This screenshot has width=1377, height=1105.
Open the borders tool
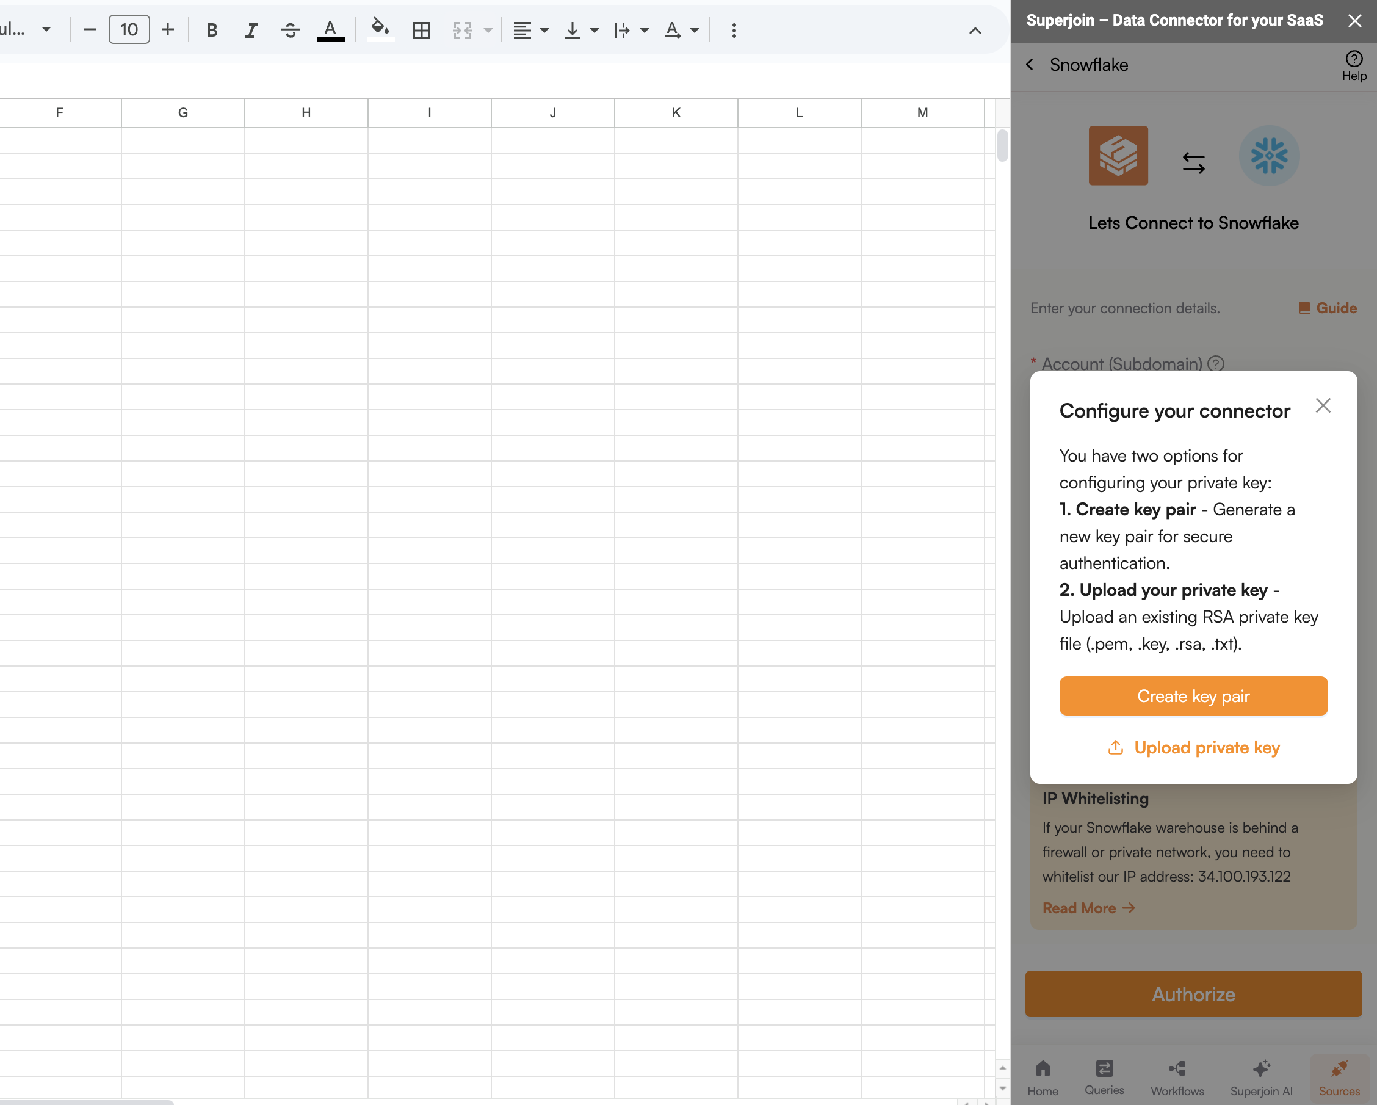pos(422,30)
